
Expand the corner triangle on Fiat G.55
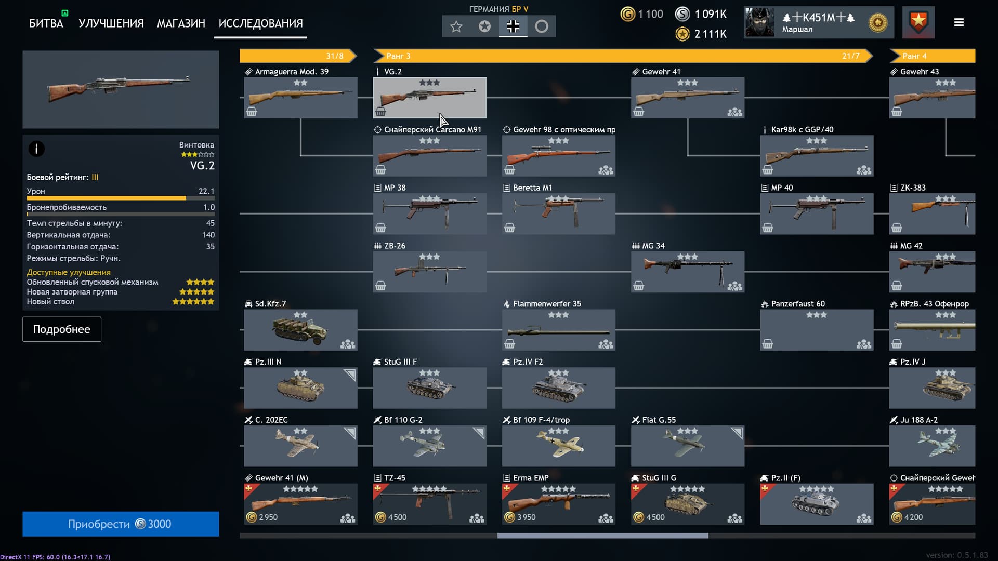(737, 433)
